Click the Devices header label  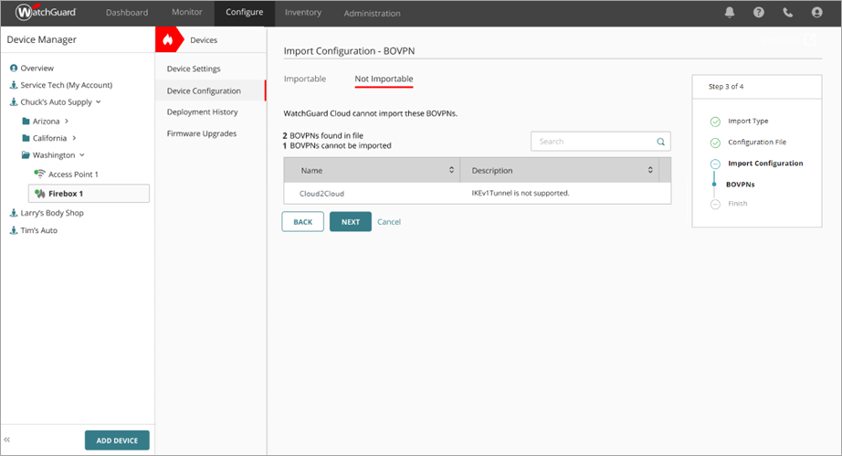[x=204, y=40]
